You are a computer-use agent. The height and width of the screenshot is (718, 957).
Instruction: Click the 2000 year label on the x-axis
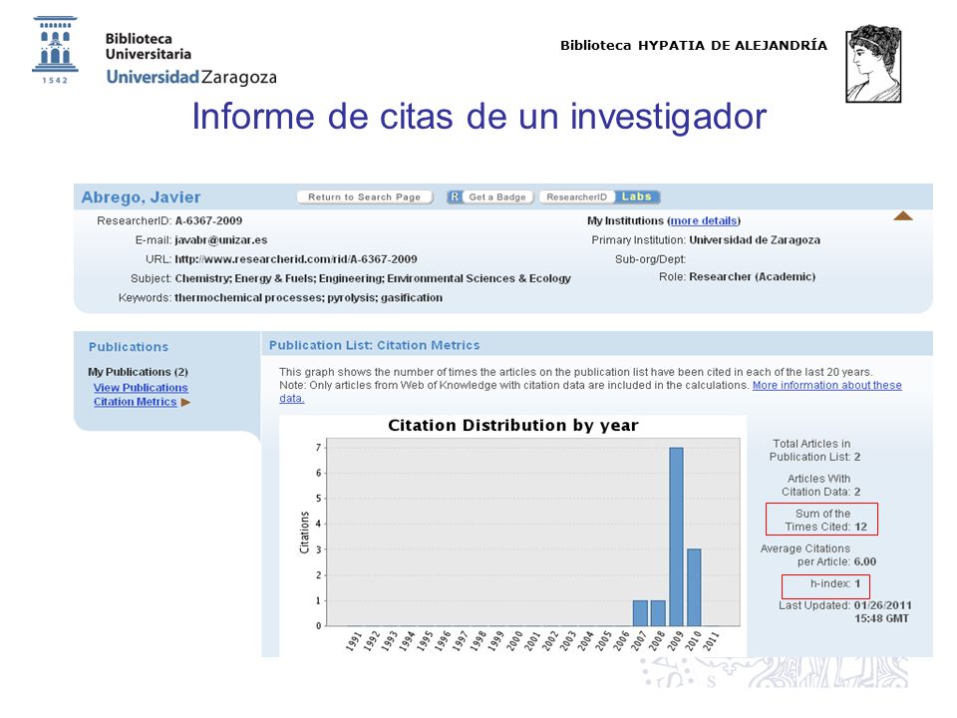tap(514, 641)
